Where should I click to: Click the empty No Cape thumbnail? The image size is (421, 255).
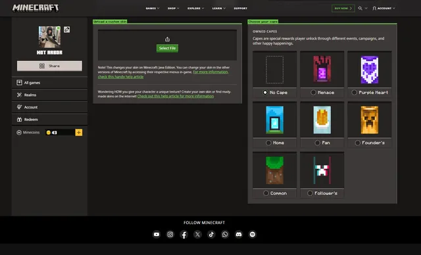click(x=275, y=70)
